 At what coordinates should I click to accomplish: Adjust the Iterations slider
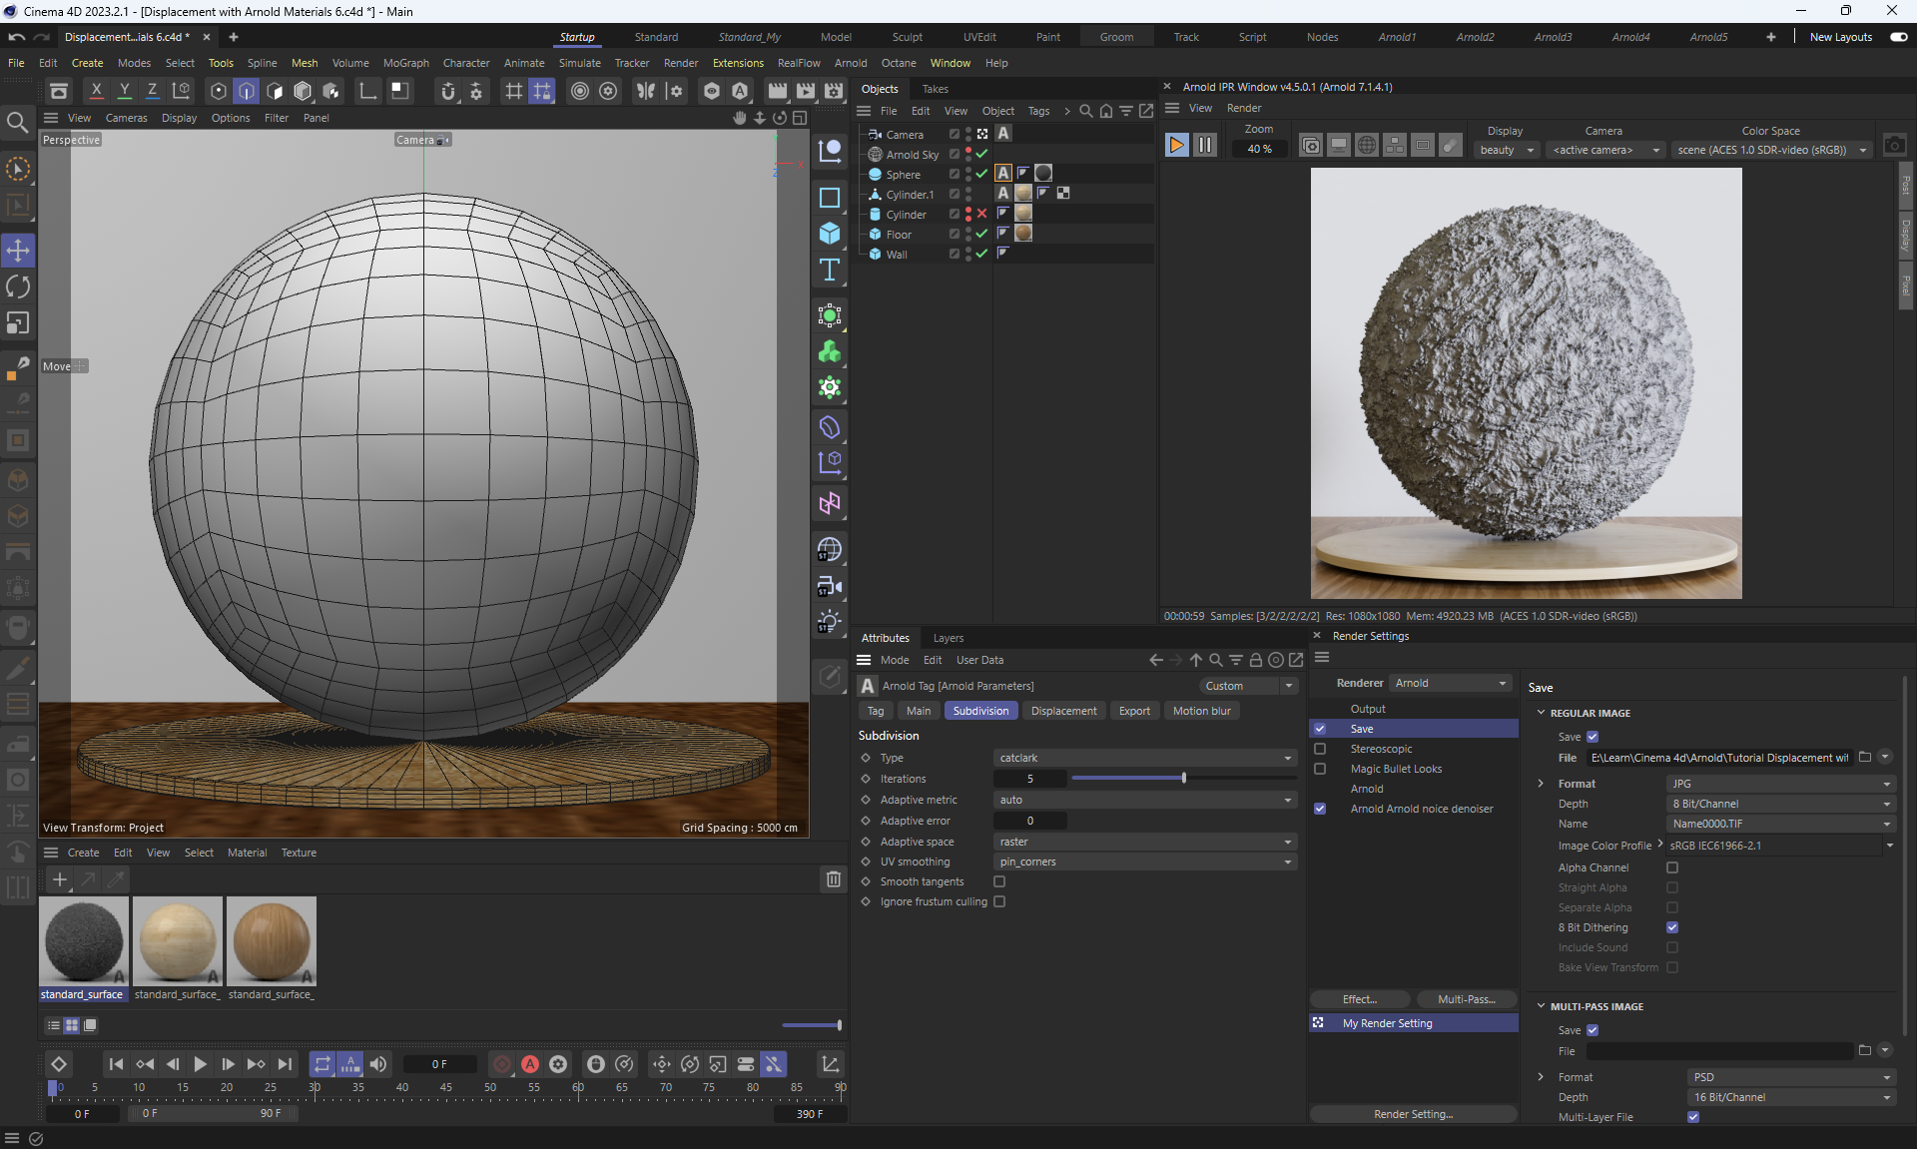click(x=1184, y=779)
